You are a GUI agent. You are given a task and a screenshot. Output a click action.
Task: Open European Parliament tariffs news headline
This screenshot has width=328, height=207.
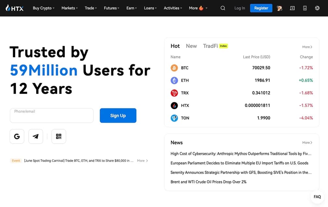click(239, 163)
